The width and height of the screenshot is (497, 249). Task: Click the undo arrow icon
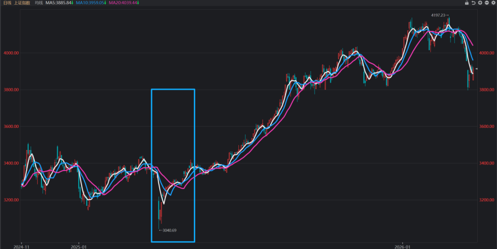474,3
